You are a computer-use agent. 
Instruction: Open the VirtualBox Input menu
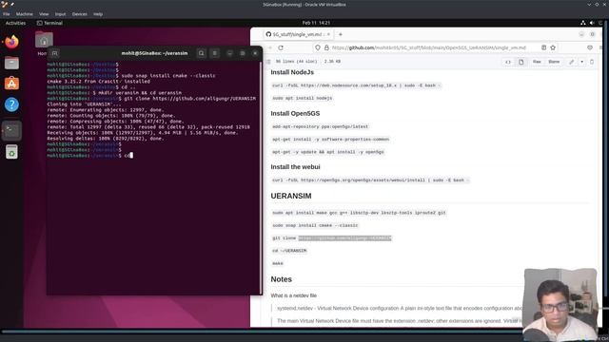click(x=60, y=14)
